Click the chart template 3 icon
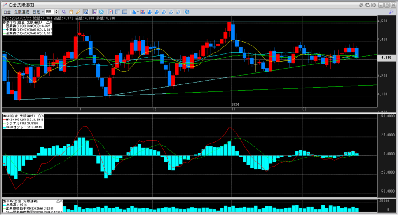Image resolution: width=398 pixels, height=215 pixels. [x=164, y=12]
